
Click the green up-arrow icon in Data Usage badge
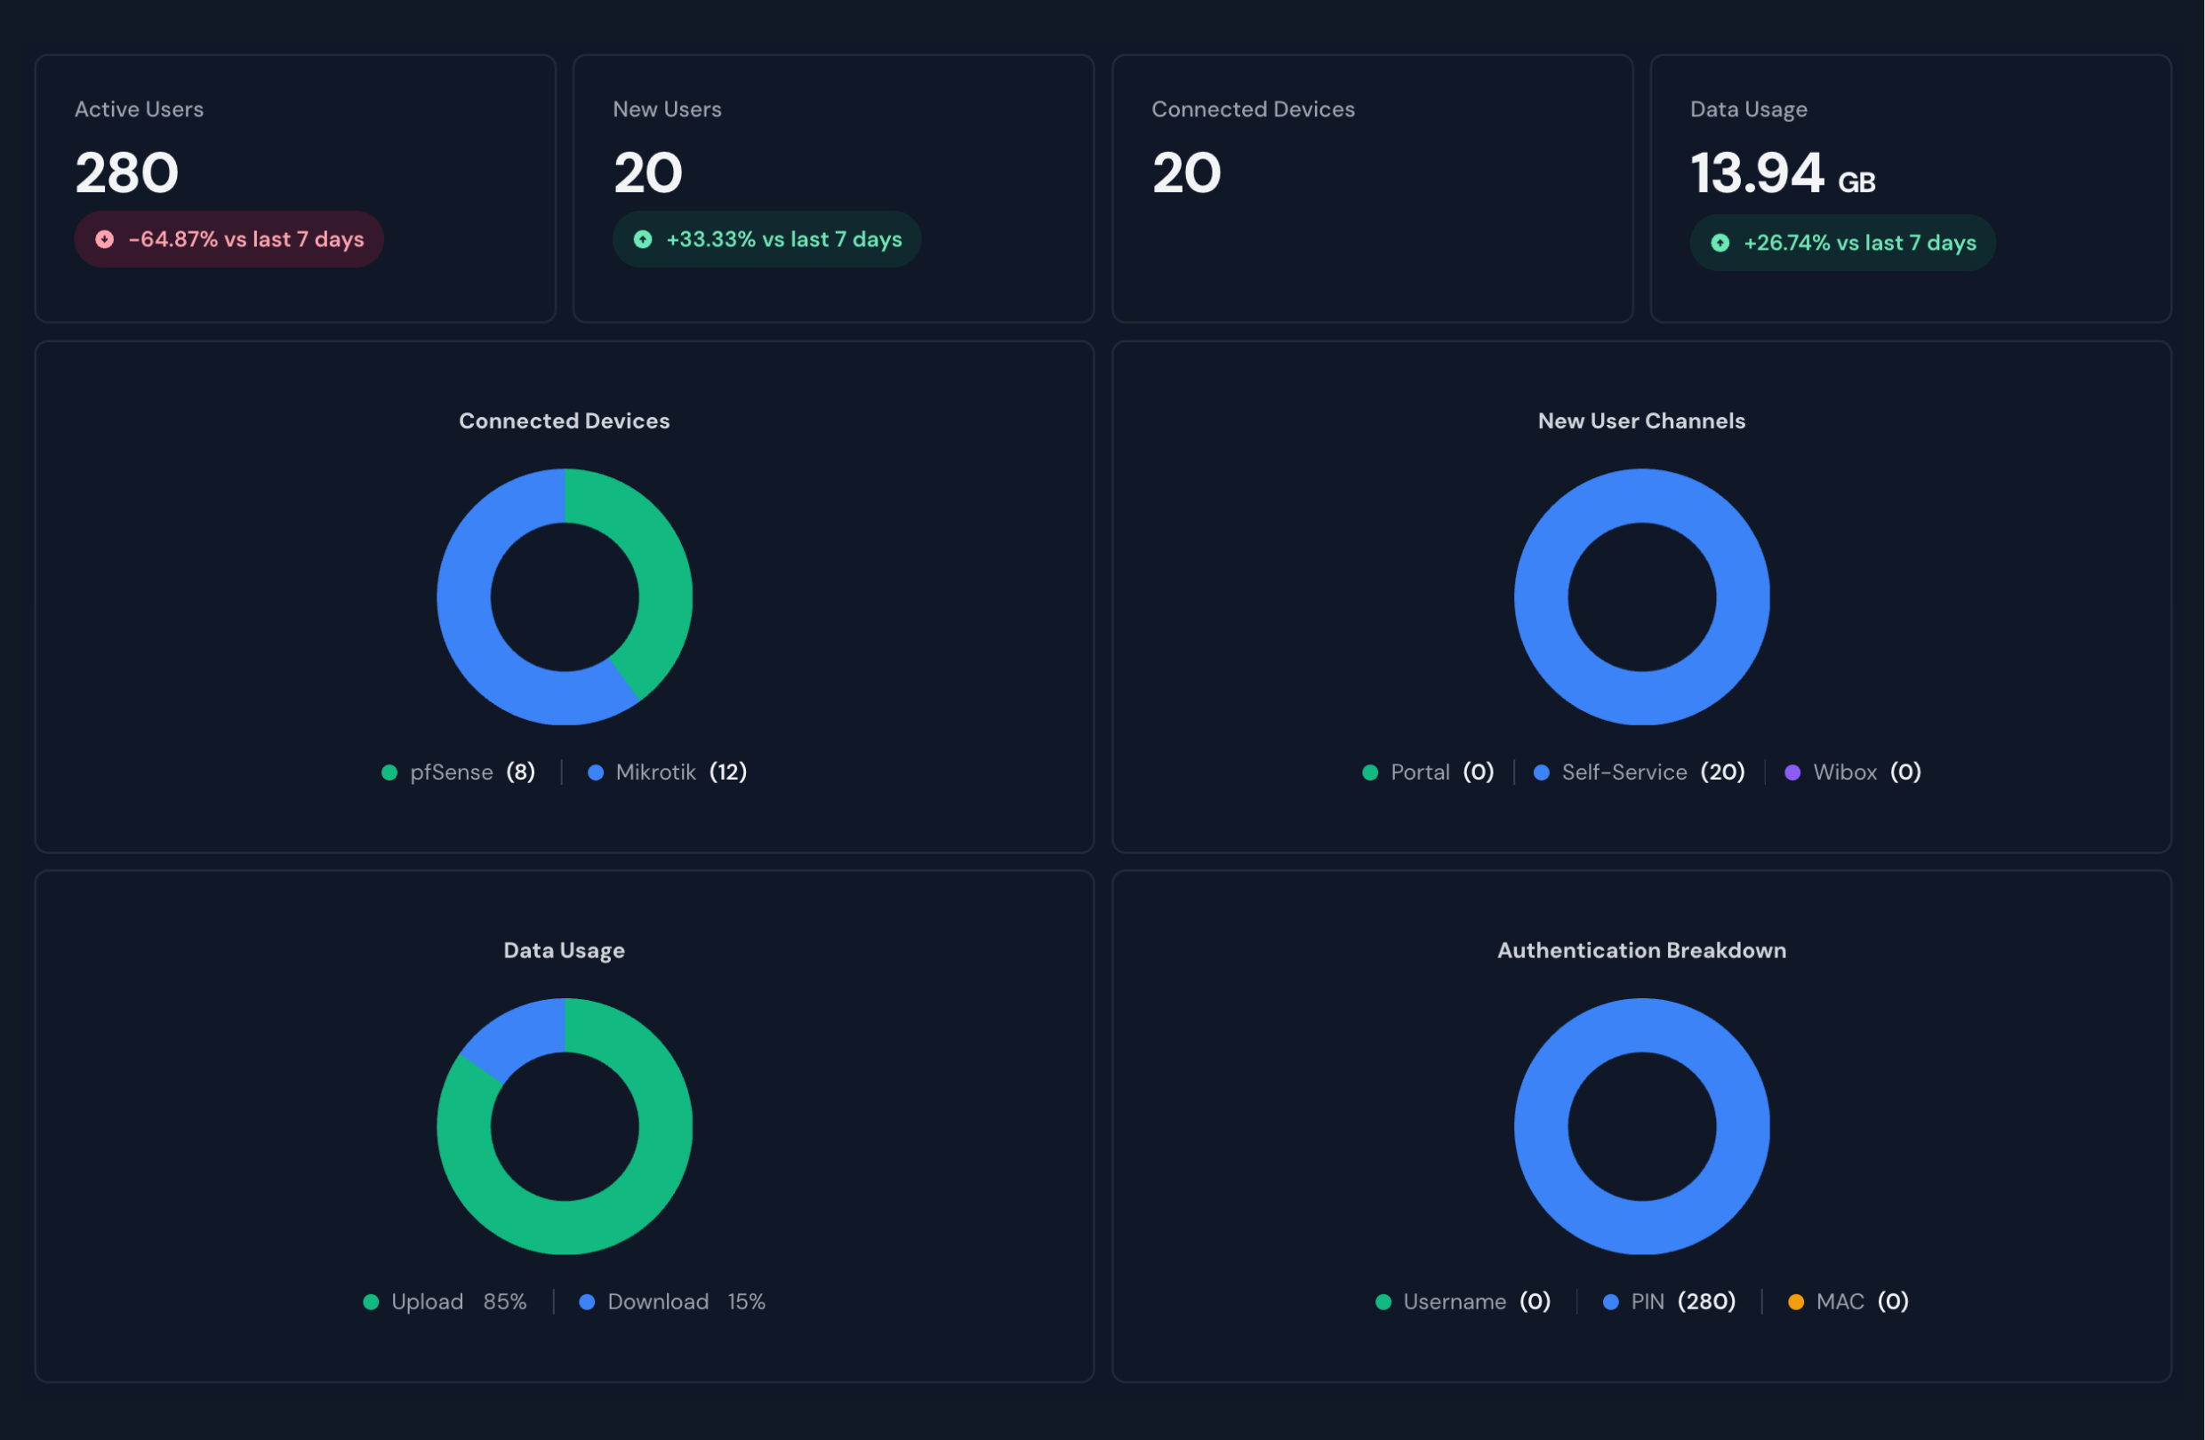pos(1720,244)
